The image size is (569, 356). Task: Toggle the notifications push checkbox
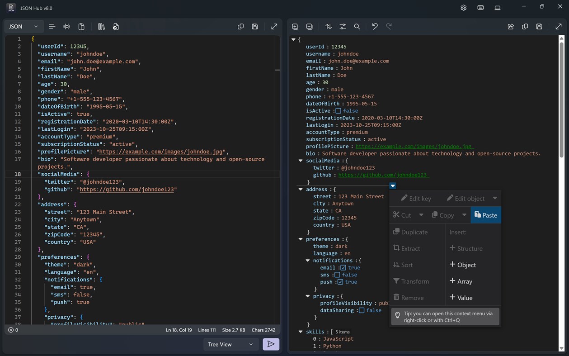tap(340, 282)
